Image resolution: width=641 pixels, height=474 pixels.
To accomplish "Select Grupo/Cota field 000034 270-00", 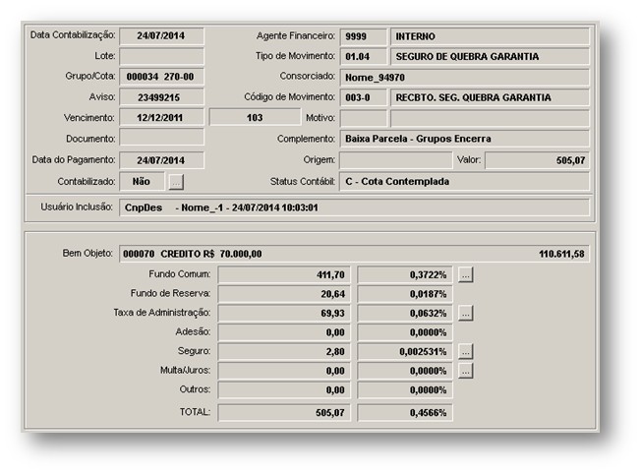I will [x=161, y=77].
